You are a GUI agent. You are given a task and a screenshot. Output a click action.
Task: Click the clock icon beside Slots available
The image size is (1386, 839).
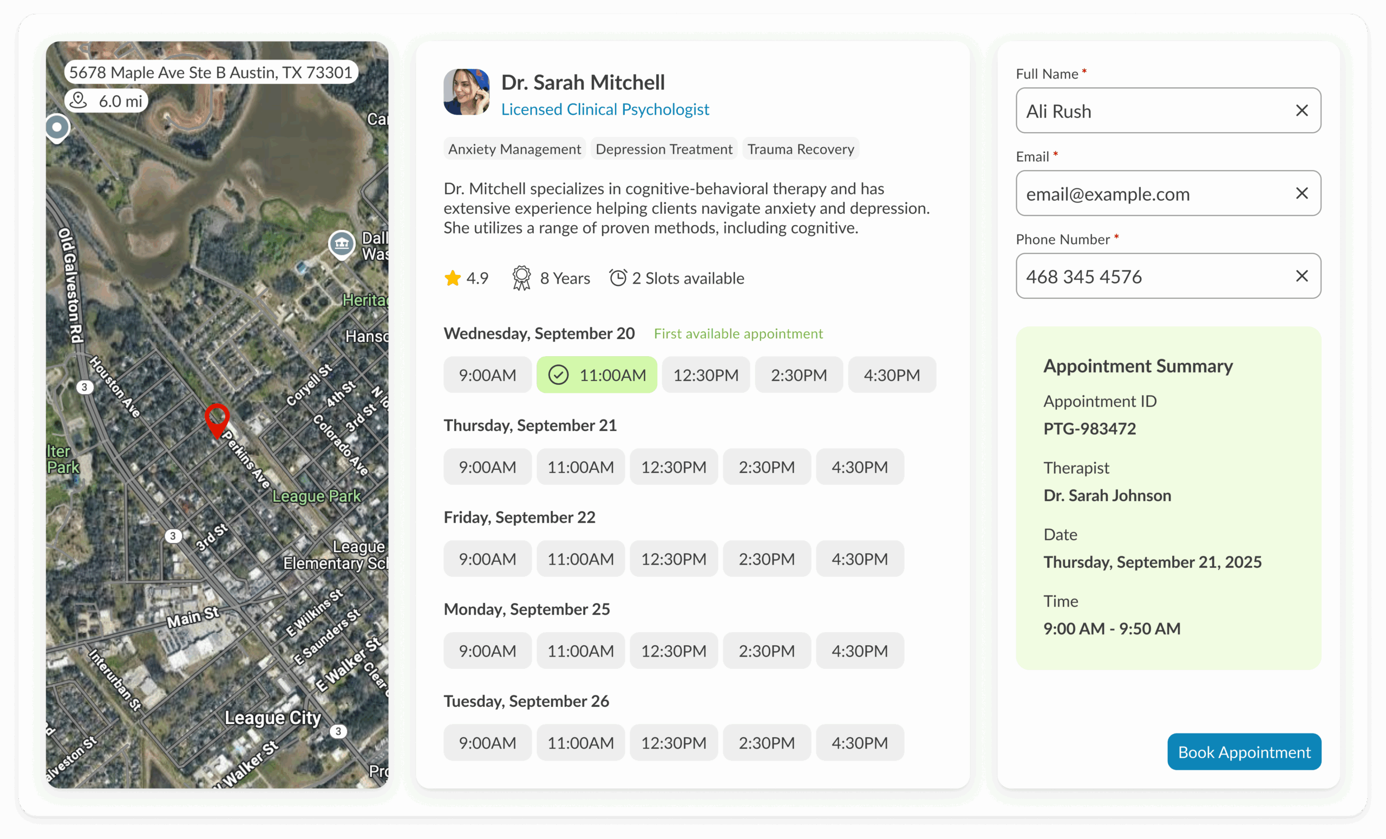(618, 277)
